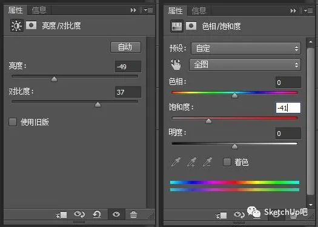Click the 亮度 value field showing -49
Screen dimensions: 318x227
click(x=128, y=66)
